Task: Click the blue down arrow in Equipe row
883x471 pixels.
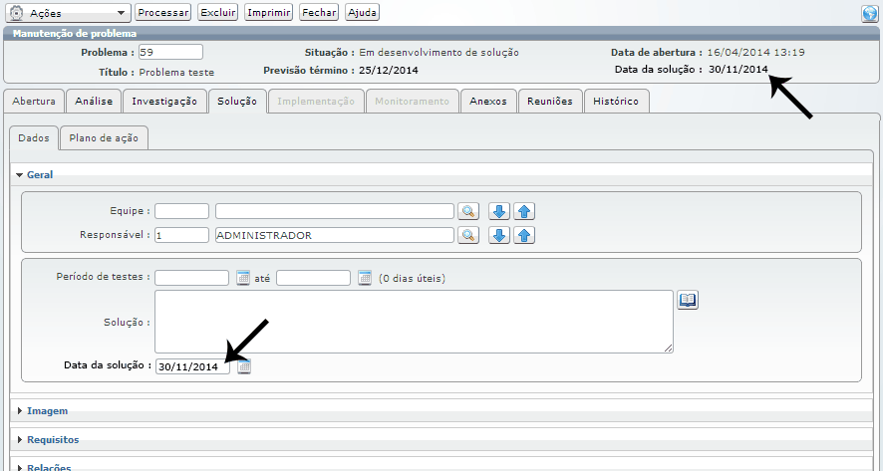Action: pyautogui.click(x=500, y=211)
